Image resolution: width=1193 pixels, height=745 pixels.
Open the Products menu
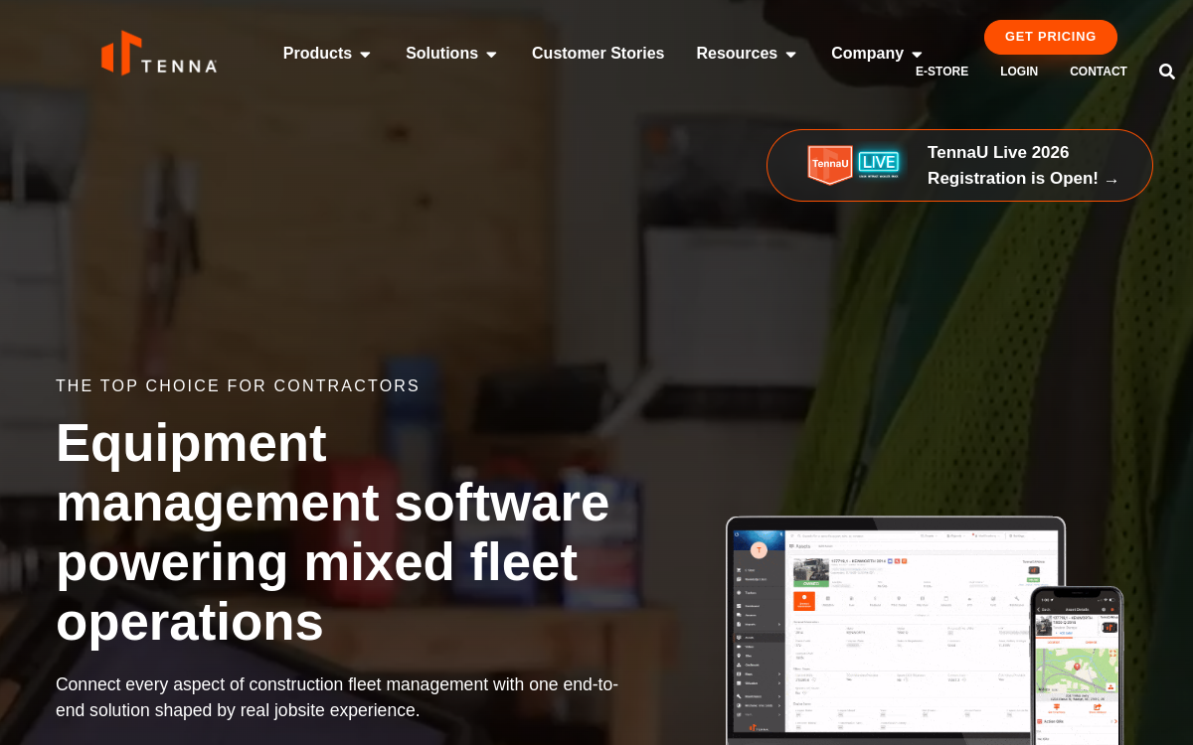[x=317, y=54]
